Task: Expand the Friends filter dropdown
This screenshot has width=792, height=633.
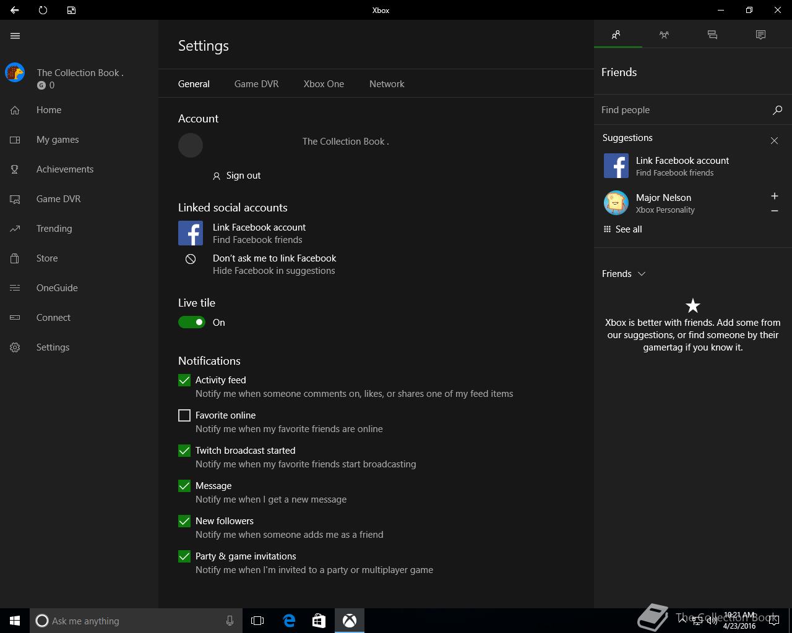Action: tap(624, 274)
